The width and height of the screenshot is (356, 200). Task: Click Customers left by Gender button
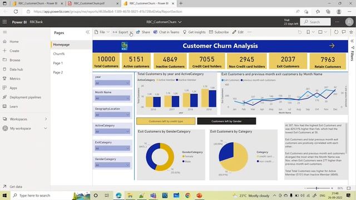pyautogui.click(x=226, y=121)
